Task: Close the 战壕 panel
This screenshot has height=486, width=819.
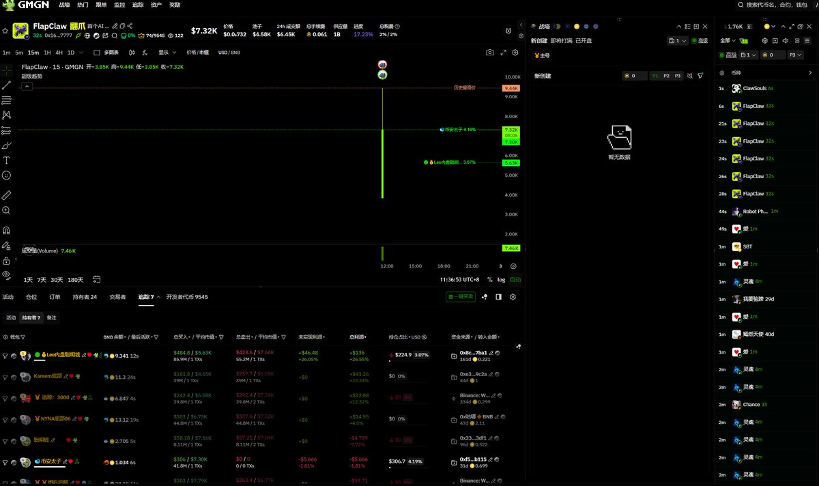Action: coord(705,26)
